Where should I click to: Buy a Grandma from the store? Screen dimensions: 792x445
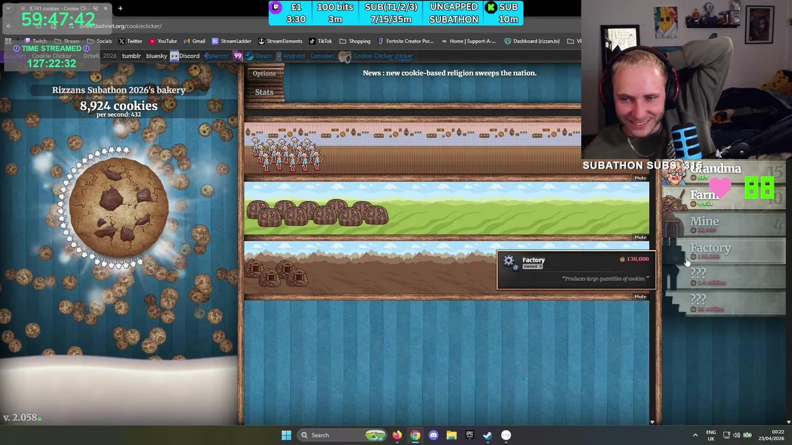[x=724, y=172]
